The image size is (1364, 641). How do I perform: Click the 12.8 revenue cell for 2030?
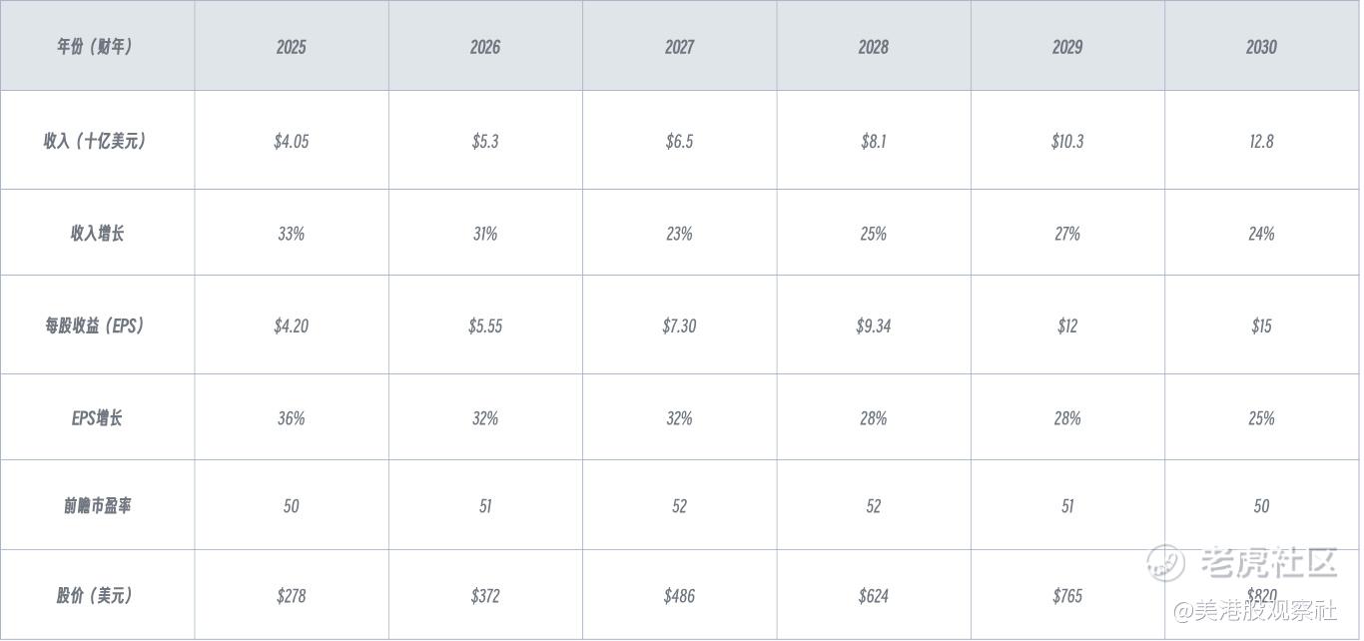point(1261,141)
